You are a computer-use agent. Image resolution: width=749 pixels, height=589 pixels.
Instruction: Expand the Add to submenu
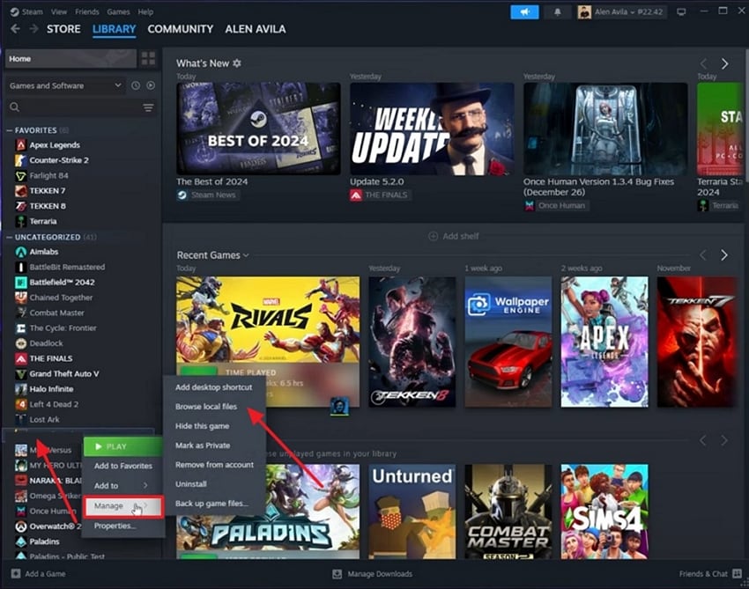(123, 485)
